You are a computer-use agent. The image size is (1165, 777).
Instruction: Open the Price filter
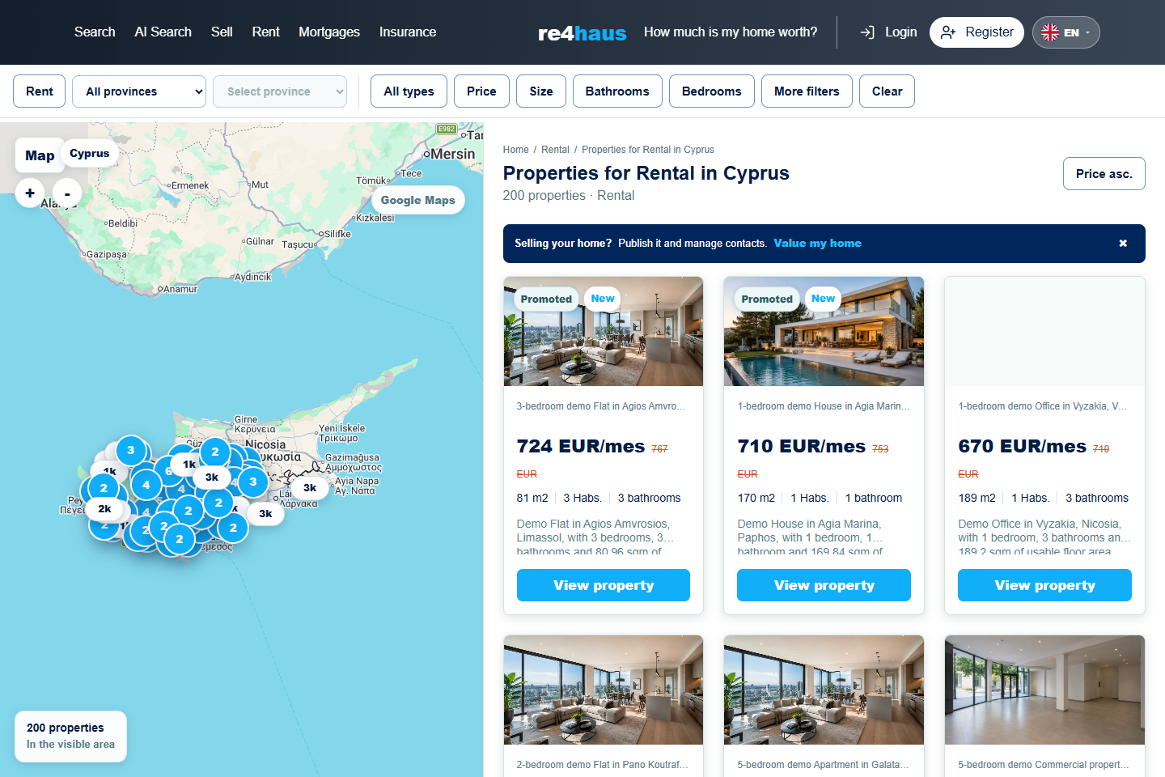[x=481, y=91]
